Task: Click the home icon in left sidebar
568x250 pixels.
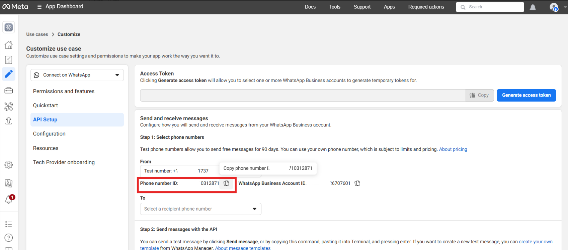Action: [9, 45]
